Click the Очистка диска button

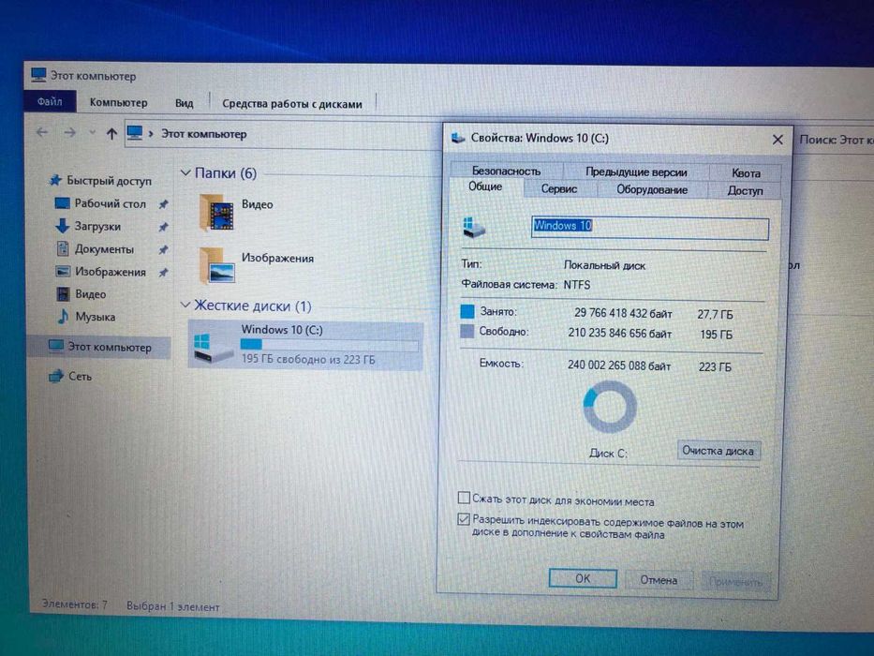[718, 451]
